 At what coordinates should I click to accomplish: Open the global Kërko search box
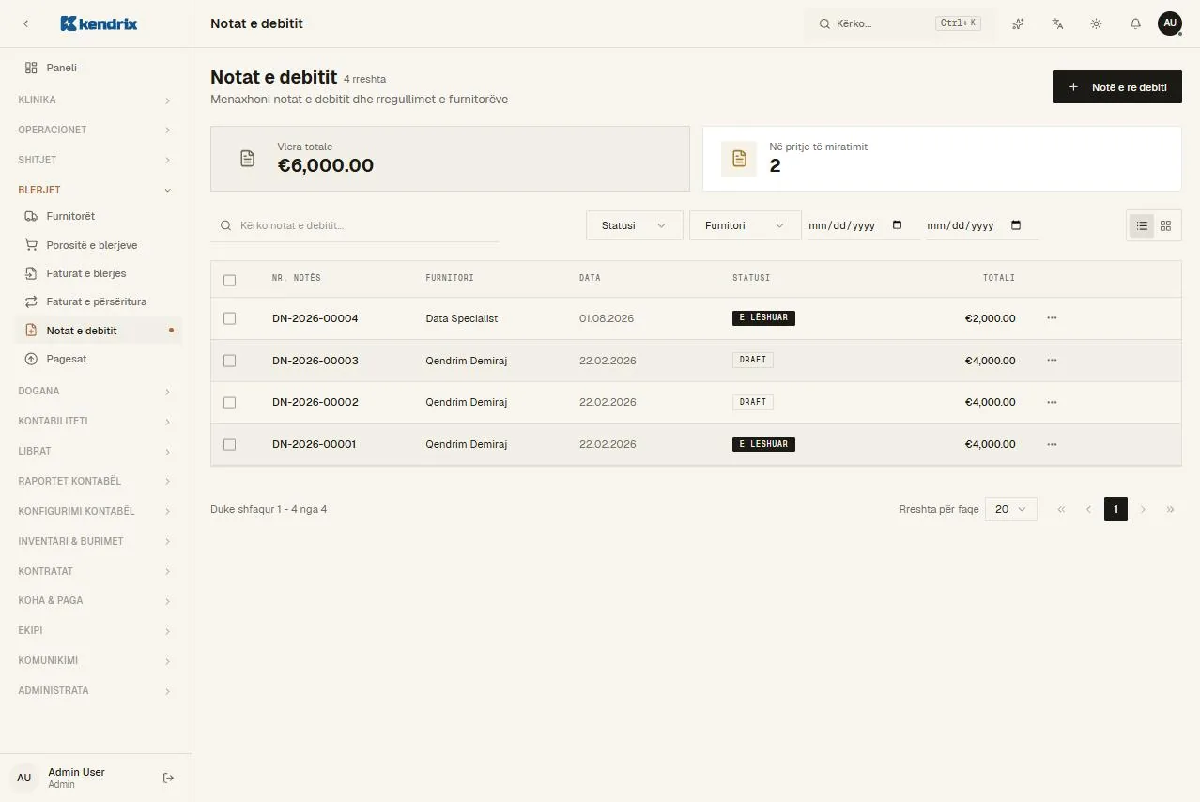[x=900, y=23]
